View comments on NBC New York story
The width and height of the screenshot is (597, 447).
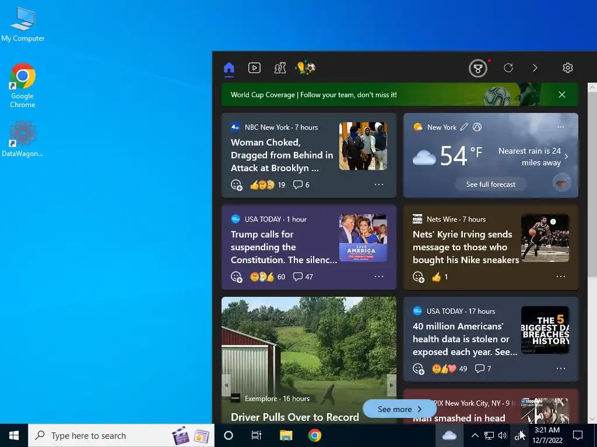(x=301, y=185)
